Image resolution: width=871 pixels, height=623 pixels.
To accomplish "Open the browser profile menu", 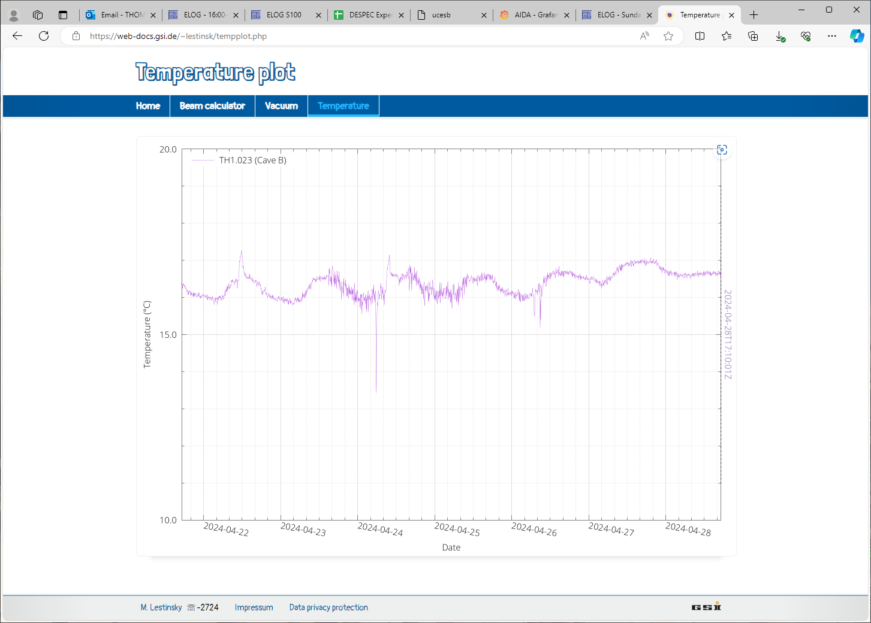I will pos(14,15).
